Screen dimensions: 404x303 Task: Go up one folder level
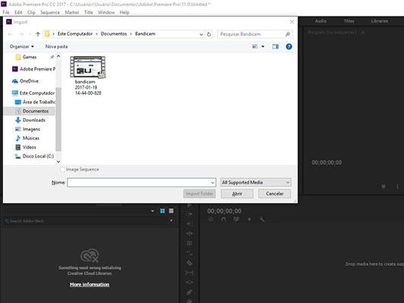coord(38,34)
